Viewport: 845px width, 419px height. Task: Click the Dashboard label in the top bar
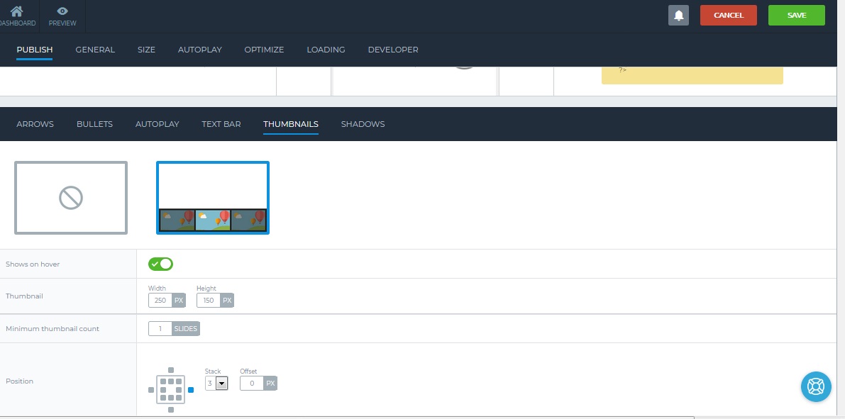click(17, 23)
